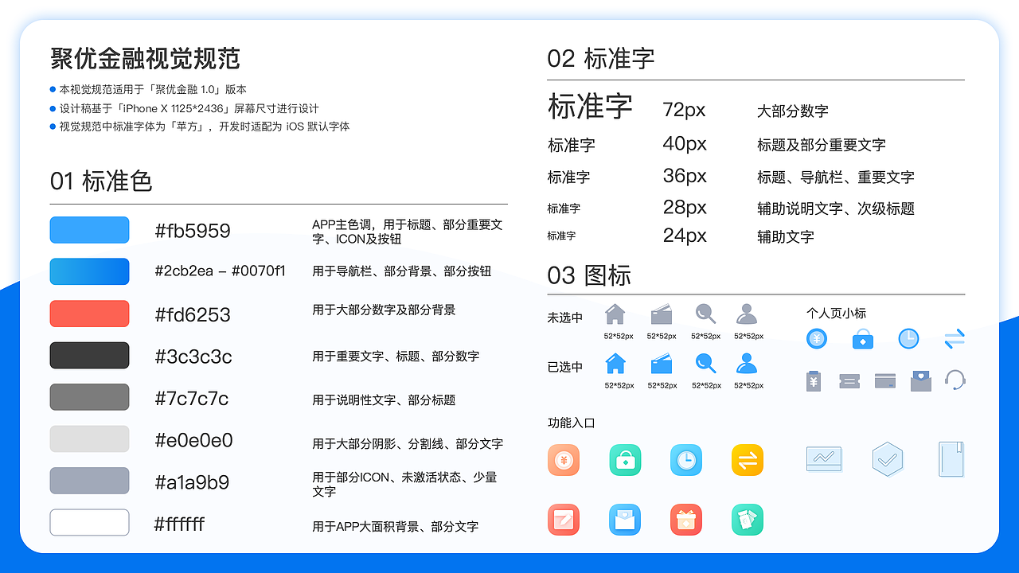Click the label 已选中
Screen dimensions: 1019x573
(565, 367)
